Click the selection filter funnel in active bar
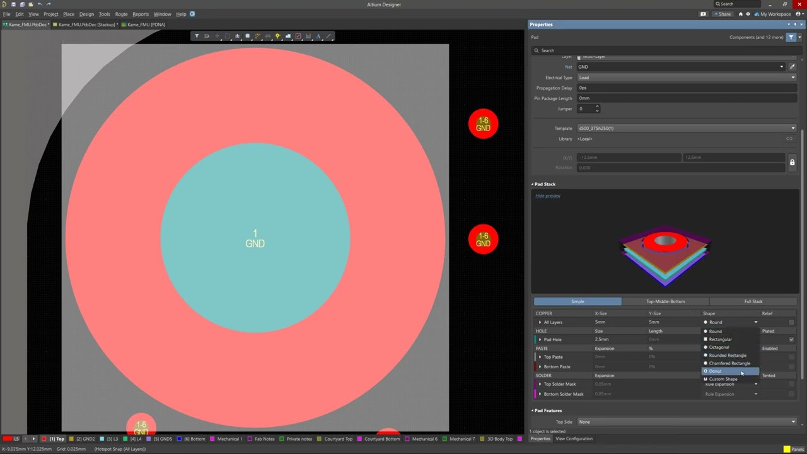The image size is (807, 454). (197, 36)
